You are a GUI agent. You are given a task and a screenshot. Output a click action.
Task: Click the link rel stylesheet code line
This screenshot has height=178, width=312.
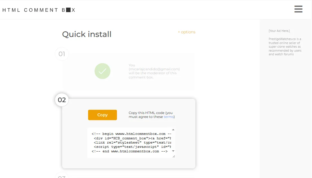coord(132,143)
